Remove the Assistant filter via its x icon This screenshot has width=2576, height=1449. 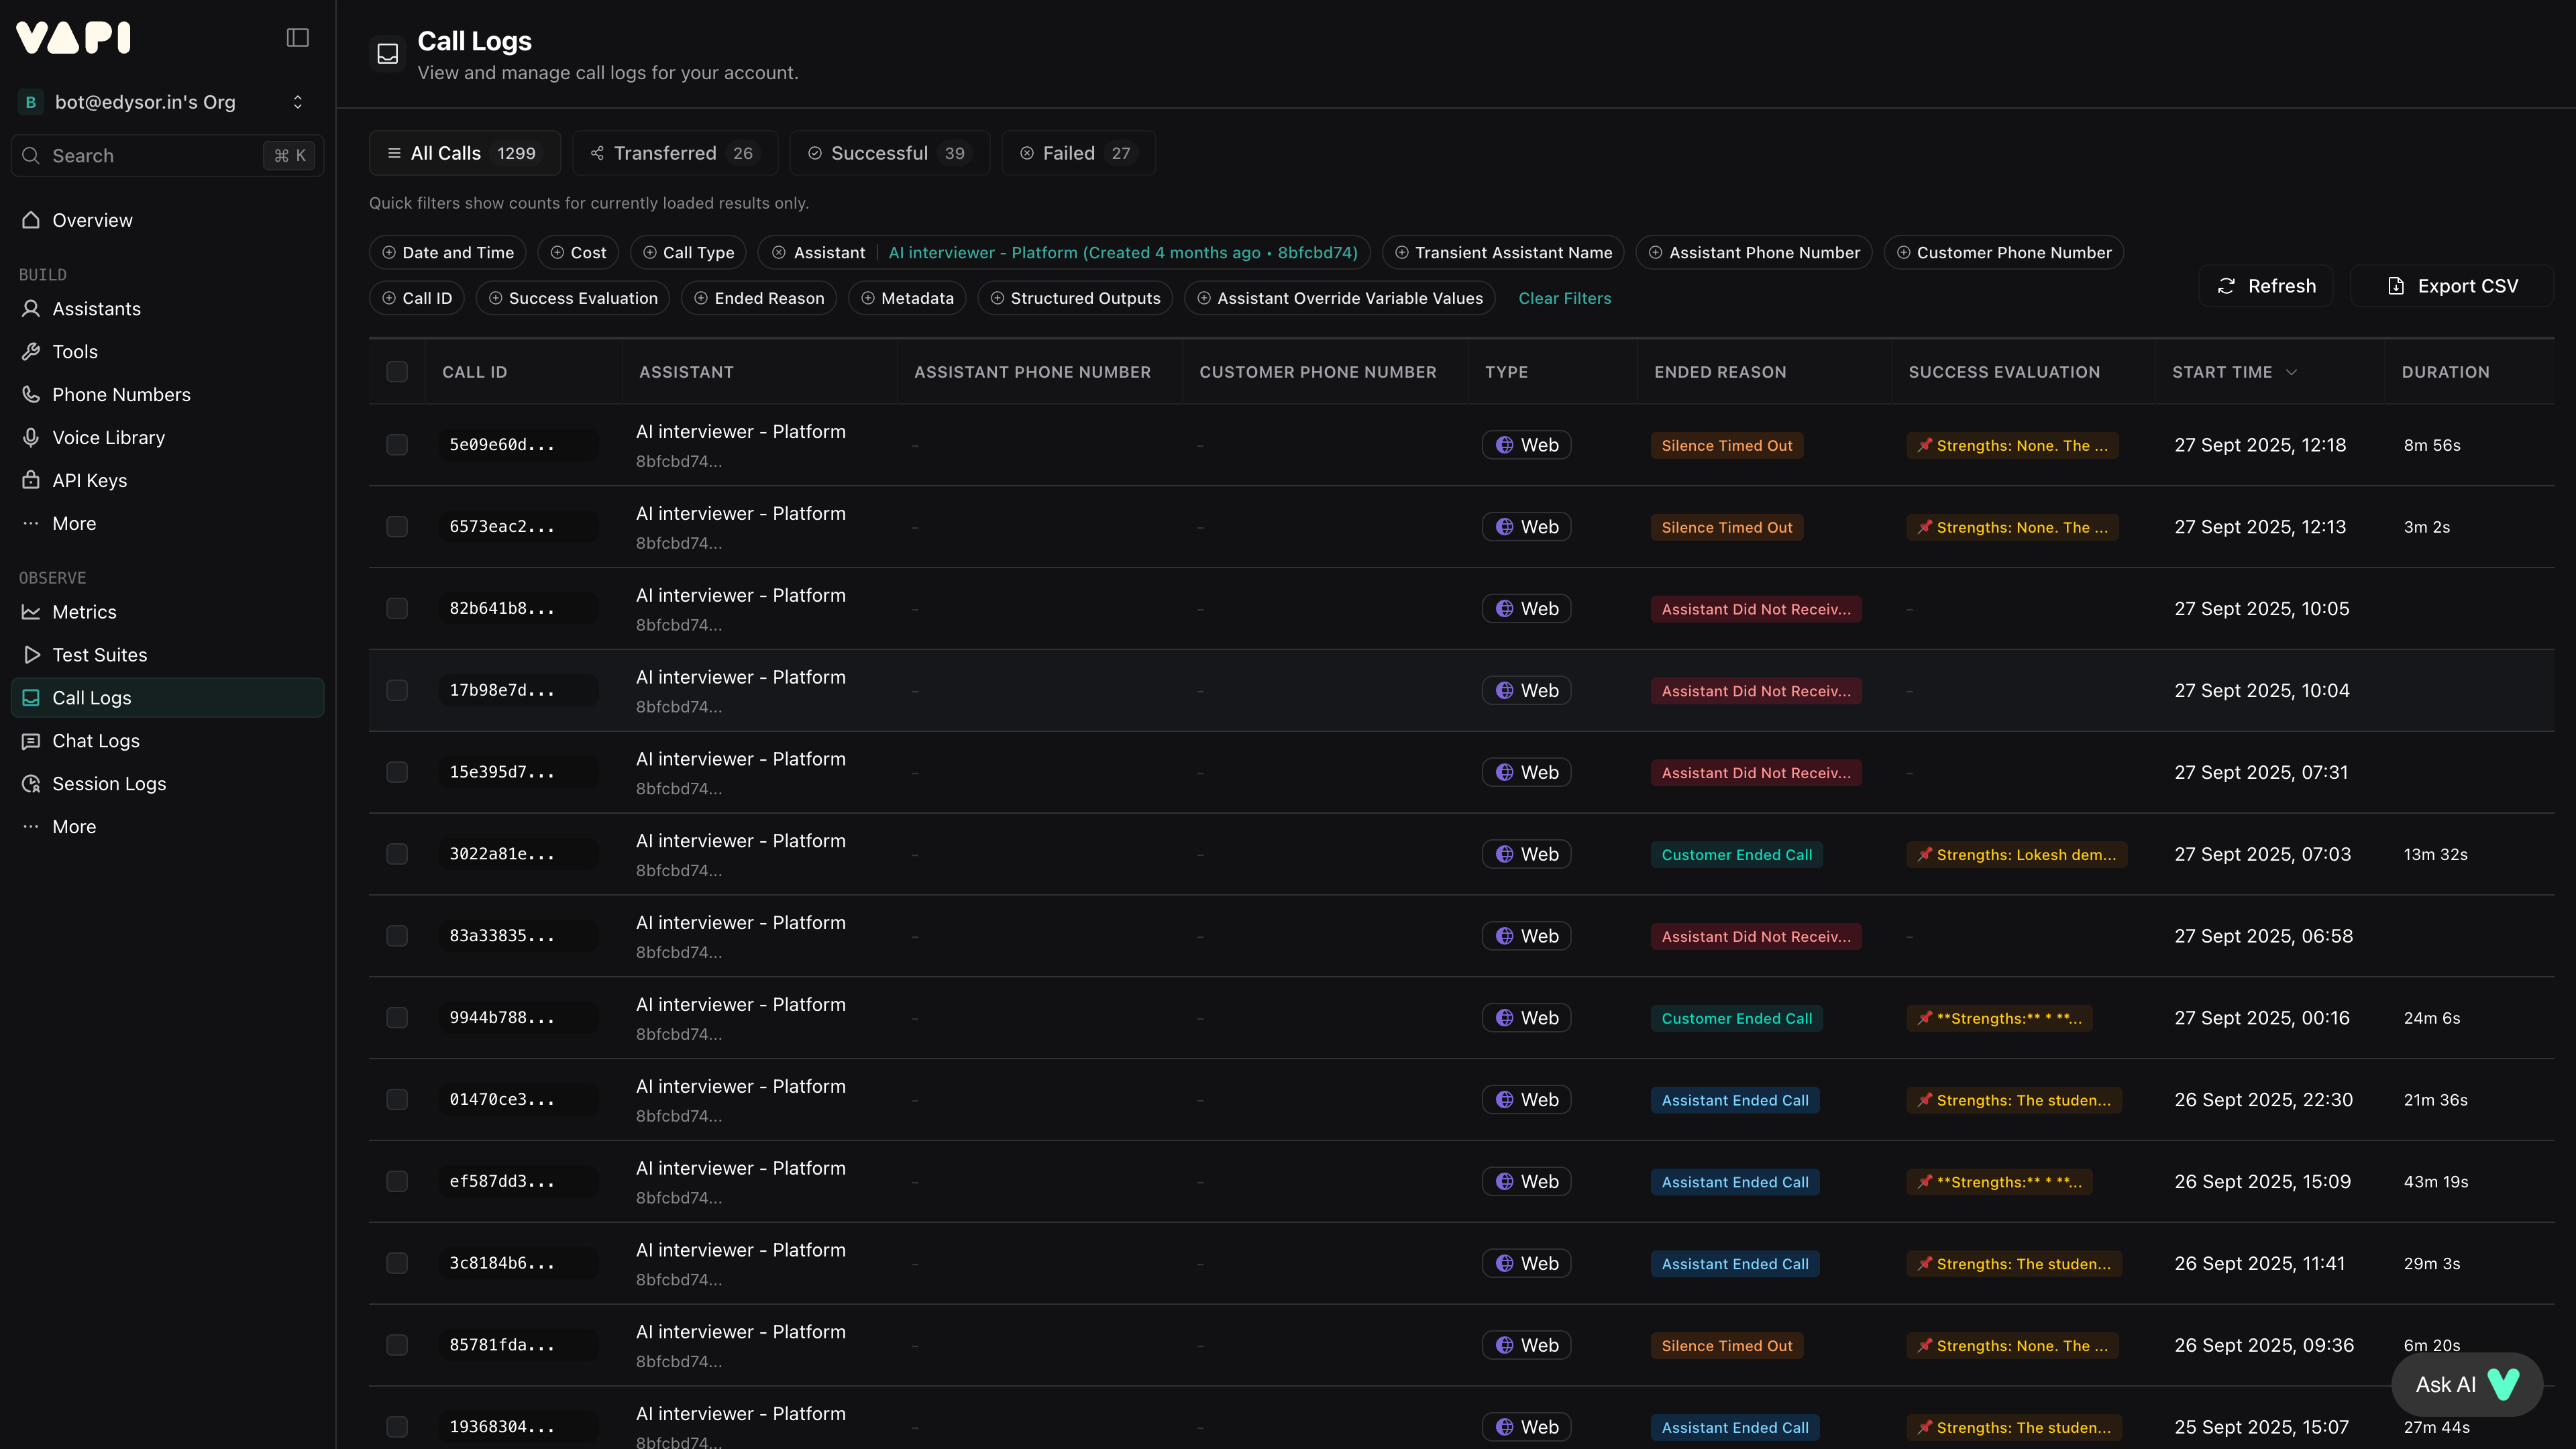(779, 253)
